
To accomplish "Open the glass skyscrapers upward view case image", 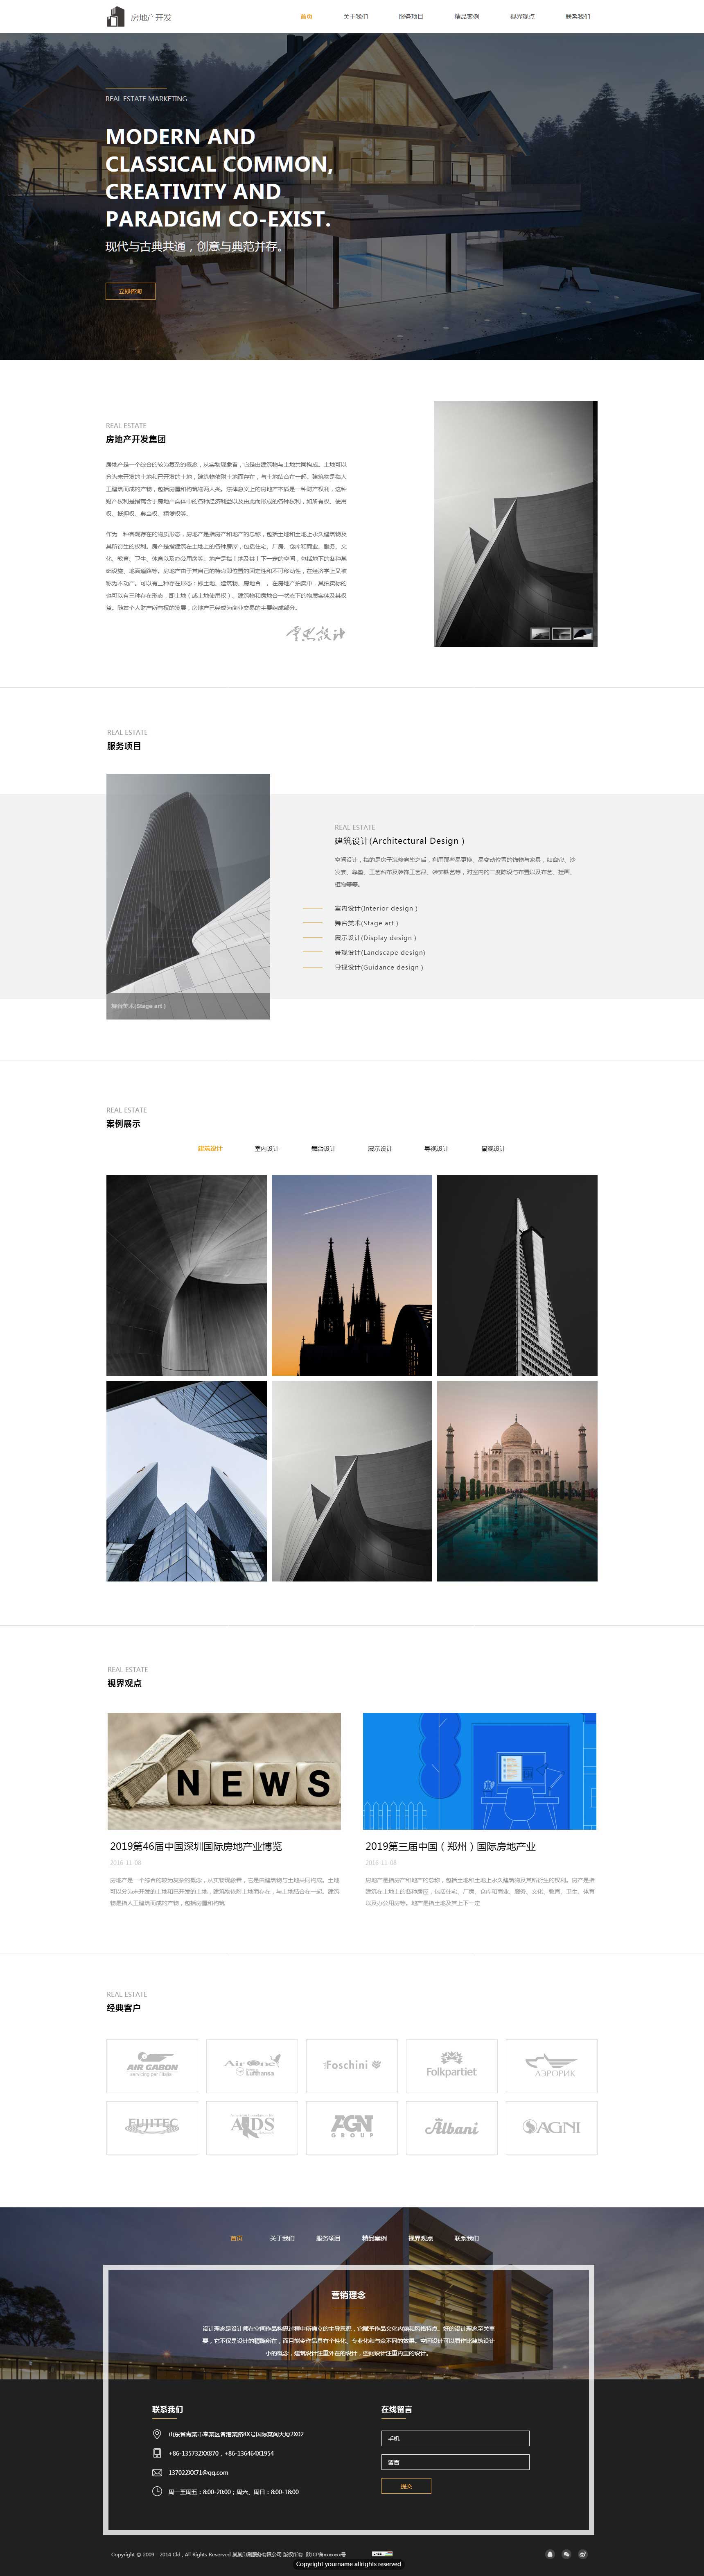I will [187, 1481].
